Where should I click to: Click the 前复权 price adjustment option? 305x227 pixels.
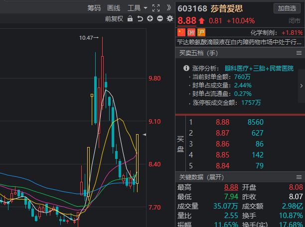pos(114,19)
